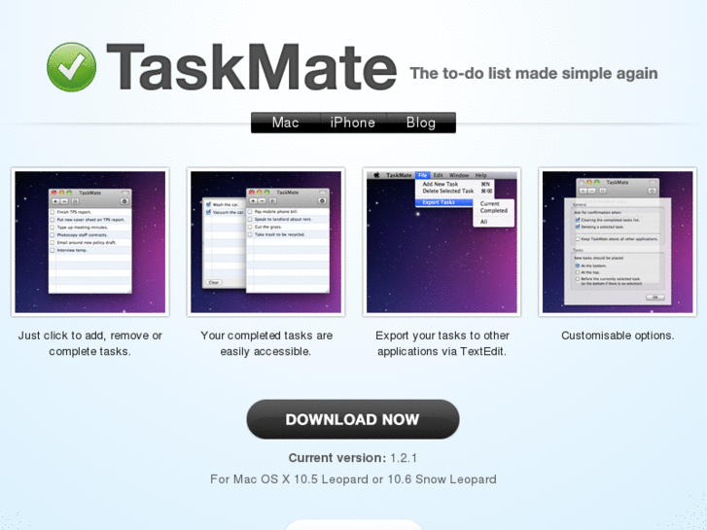
Task: Select caption 'Your completed tasks are easily accessible.'
Action: click(x=266, y=343)
